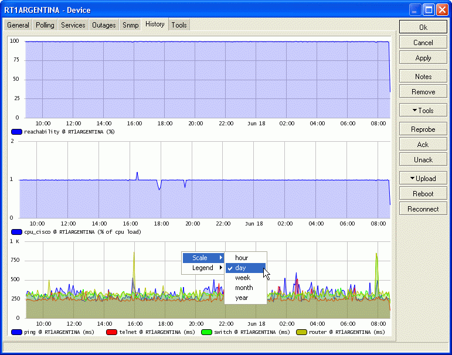This screenshot has width=452, height=355.
Task: Click the blue ping legend swatch
Action: (16, 332)
